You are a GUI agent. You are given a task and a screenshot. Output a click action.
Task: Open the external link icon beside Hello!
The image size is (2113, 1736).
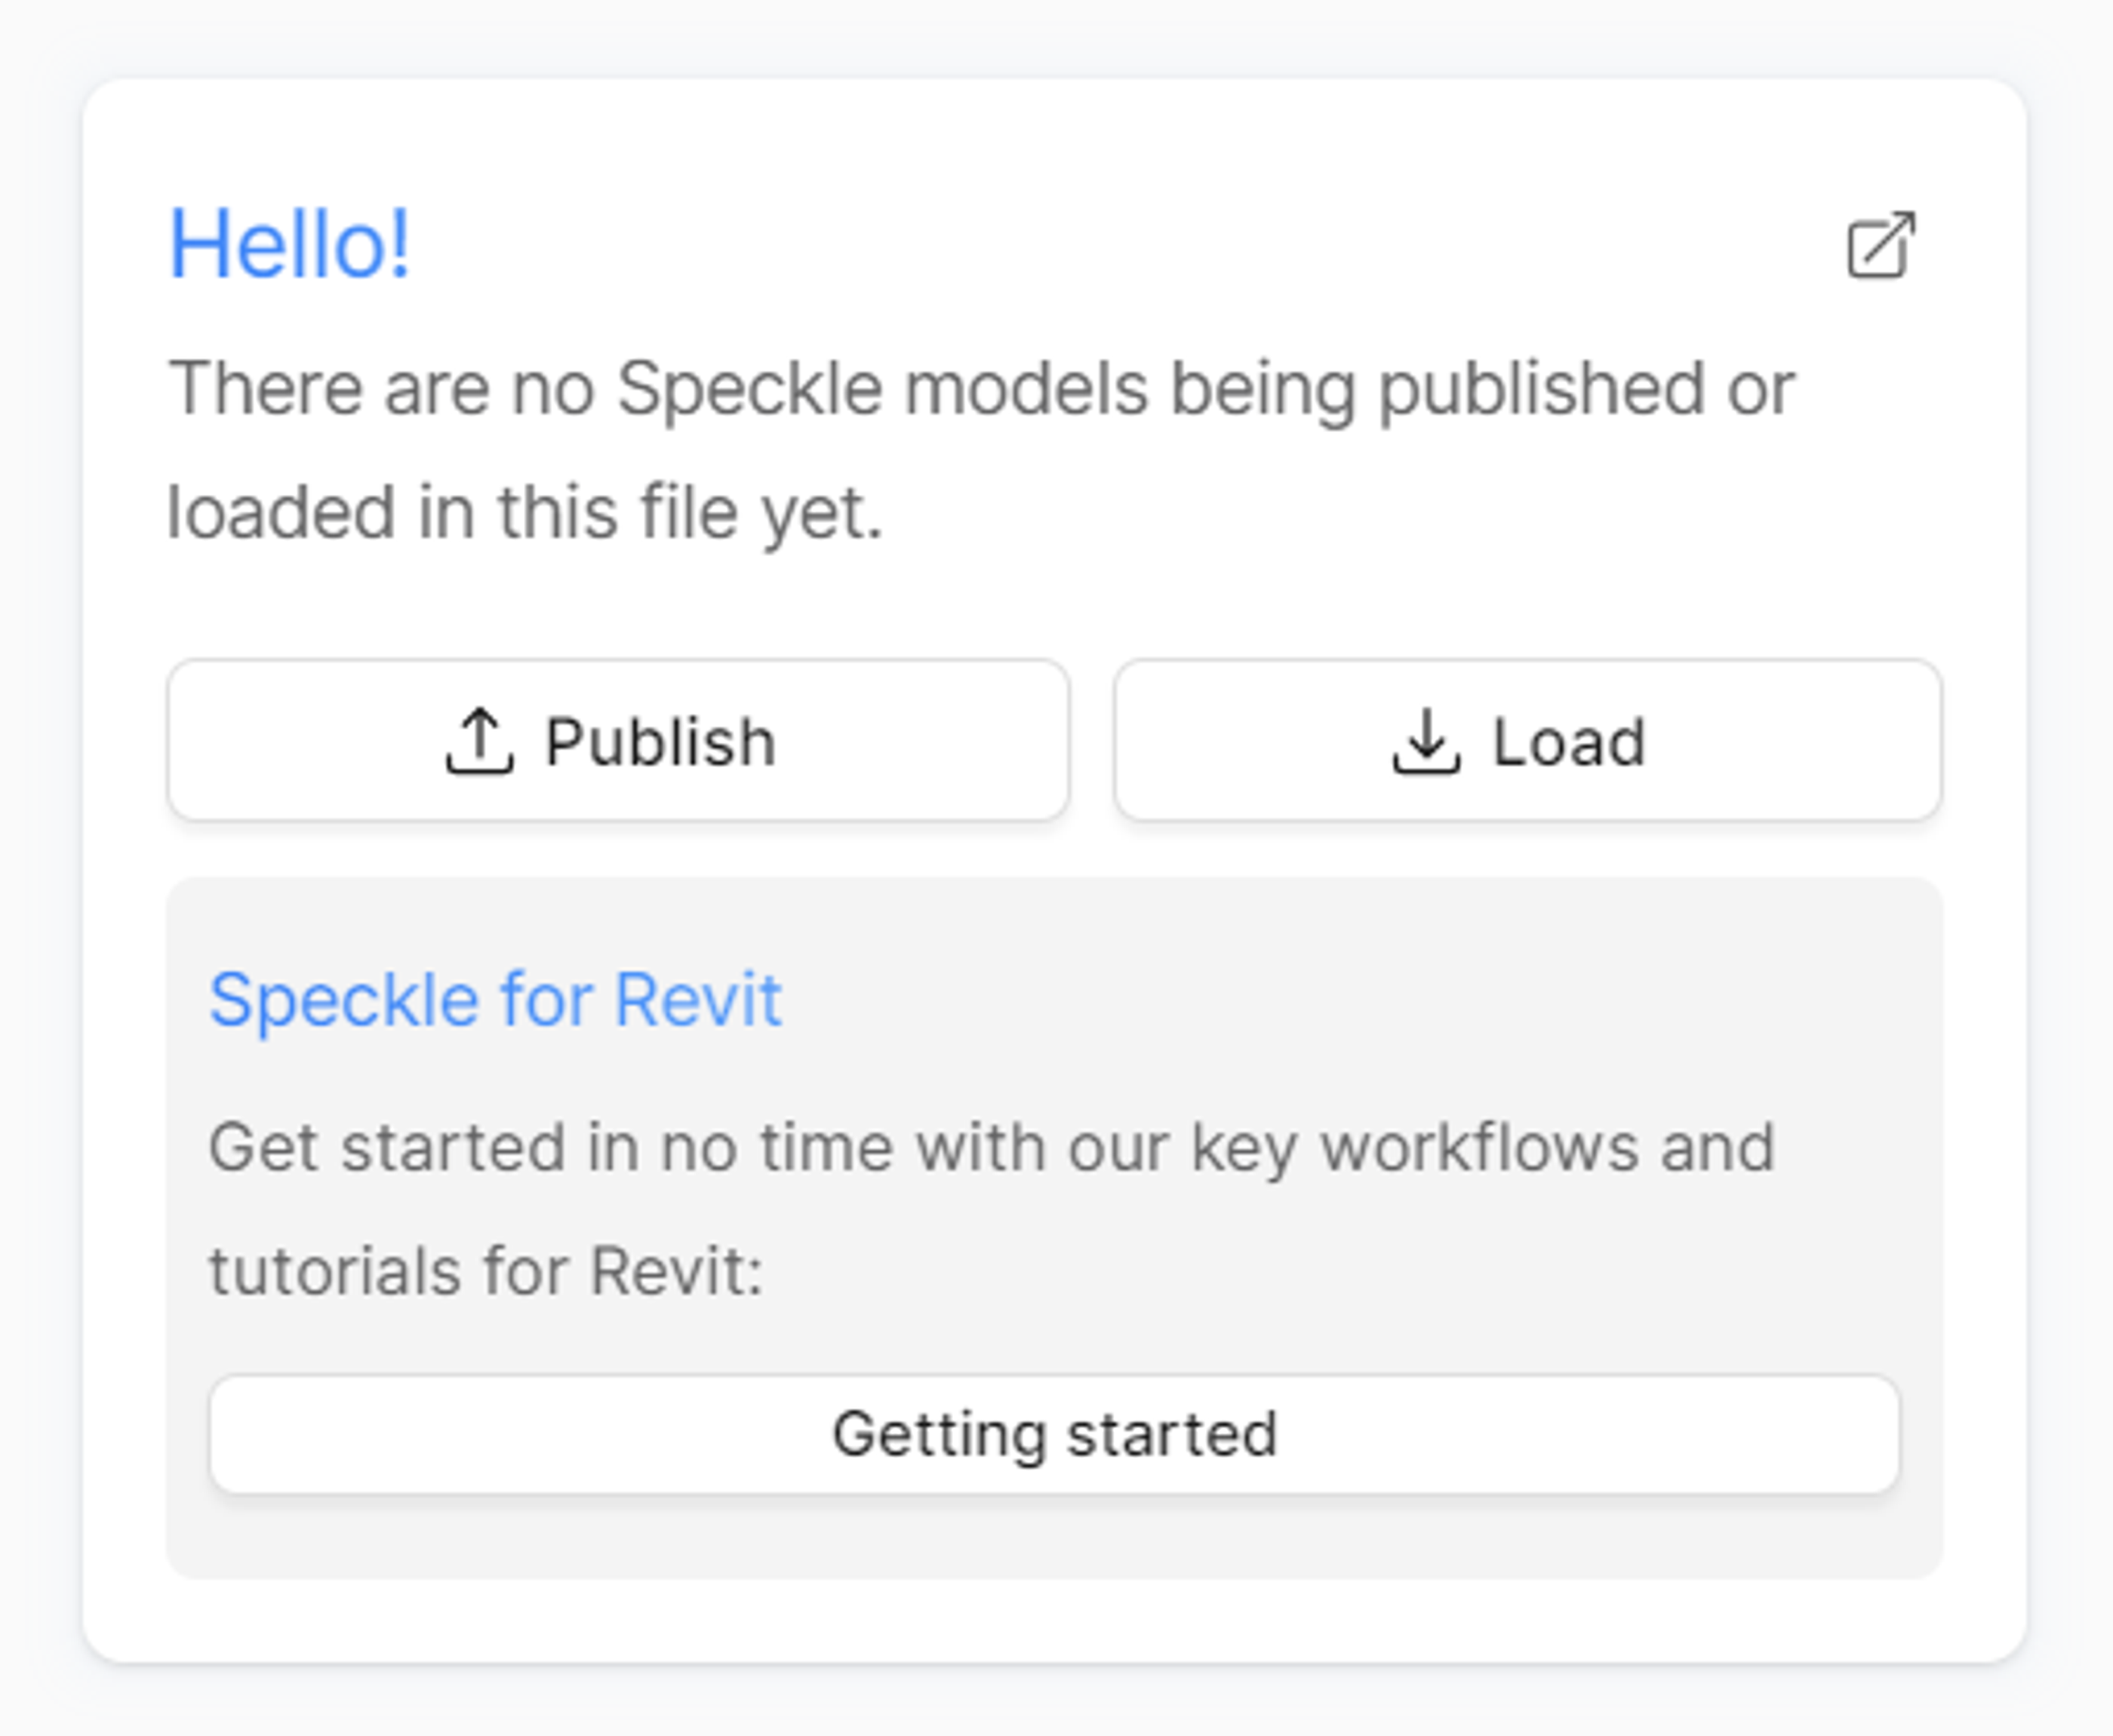(1880, 245)
